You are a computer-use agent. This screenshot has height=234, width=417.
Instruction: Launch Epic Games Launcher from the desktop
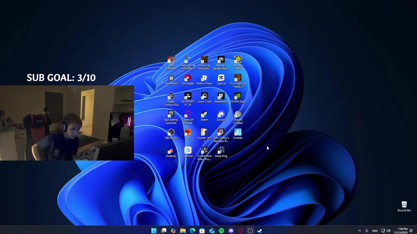pos(171,118)
